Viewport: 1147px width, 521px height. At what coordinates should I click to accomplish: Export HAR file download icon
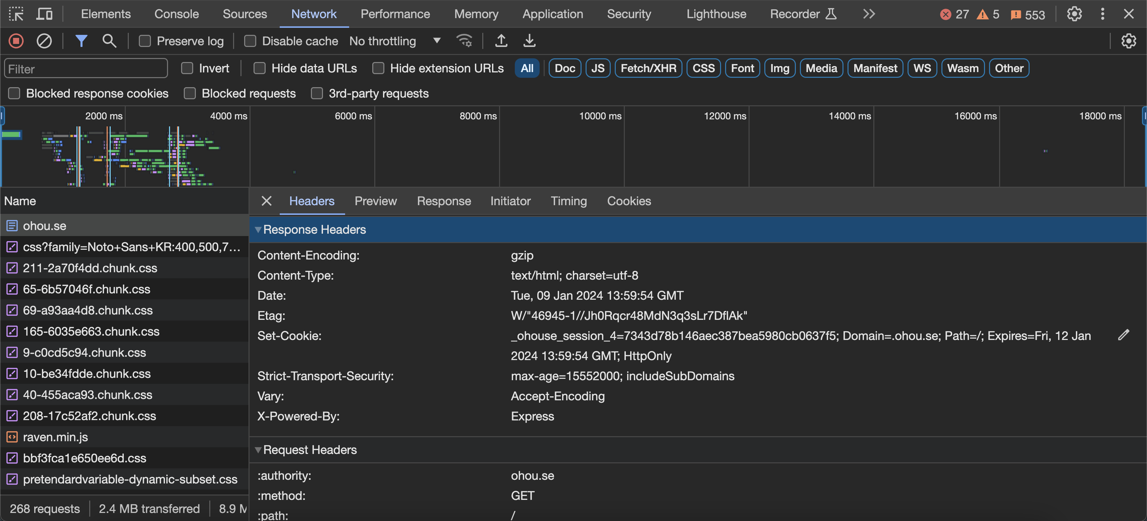tap(529, 41)
